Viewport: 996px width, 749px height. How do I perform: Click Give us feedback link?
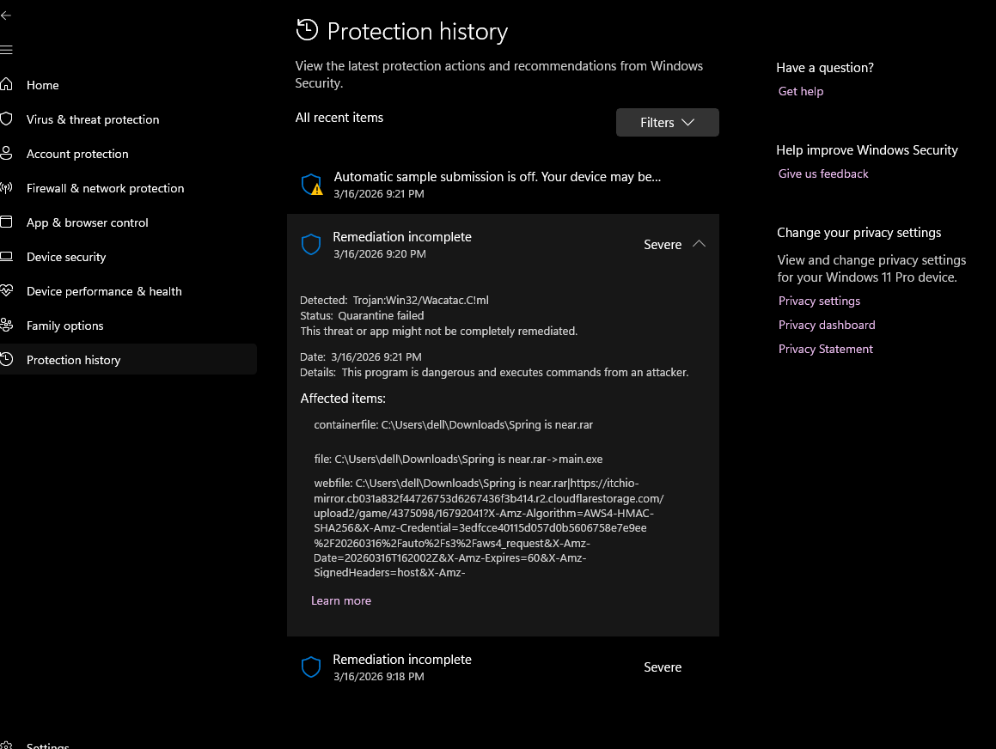click(823, 174)
